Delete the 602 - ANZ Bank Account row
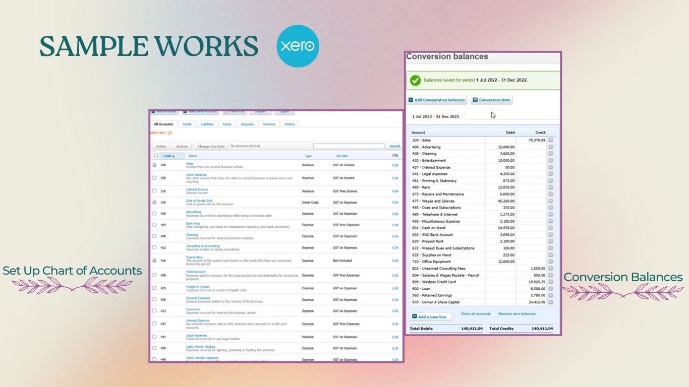 point(551,235)
